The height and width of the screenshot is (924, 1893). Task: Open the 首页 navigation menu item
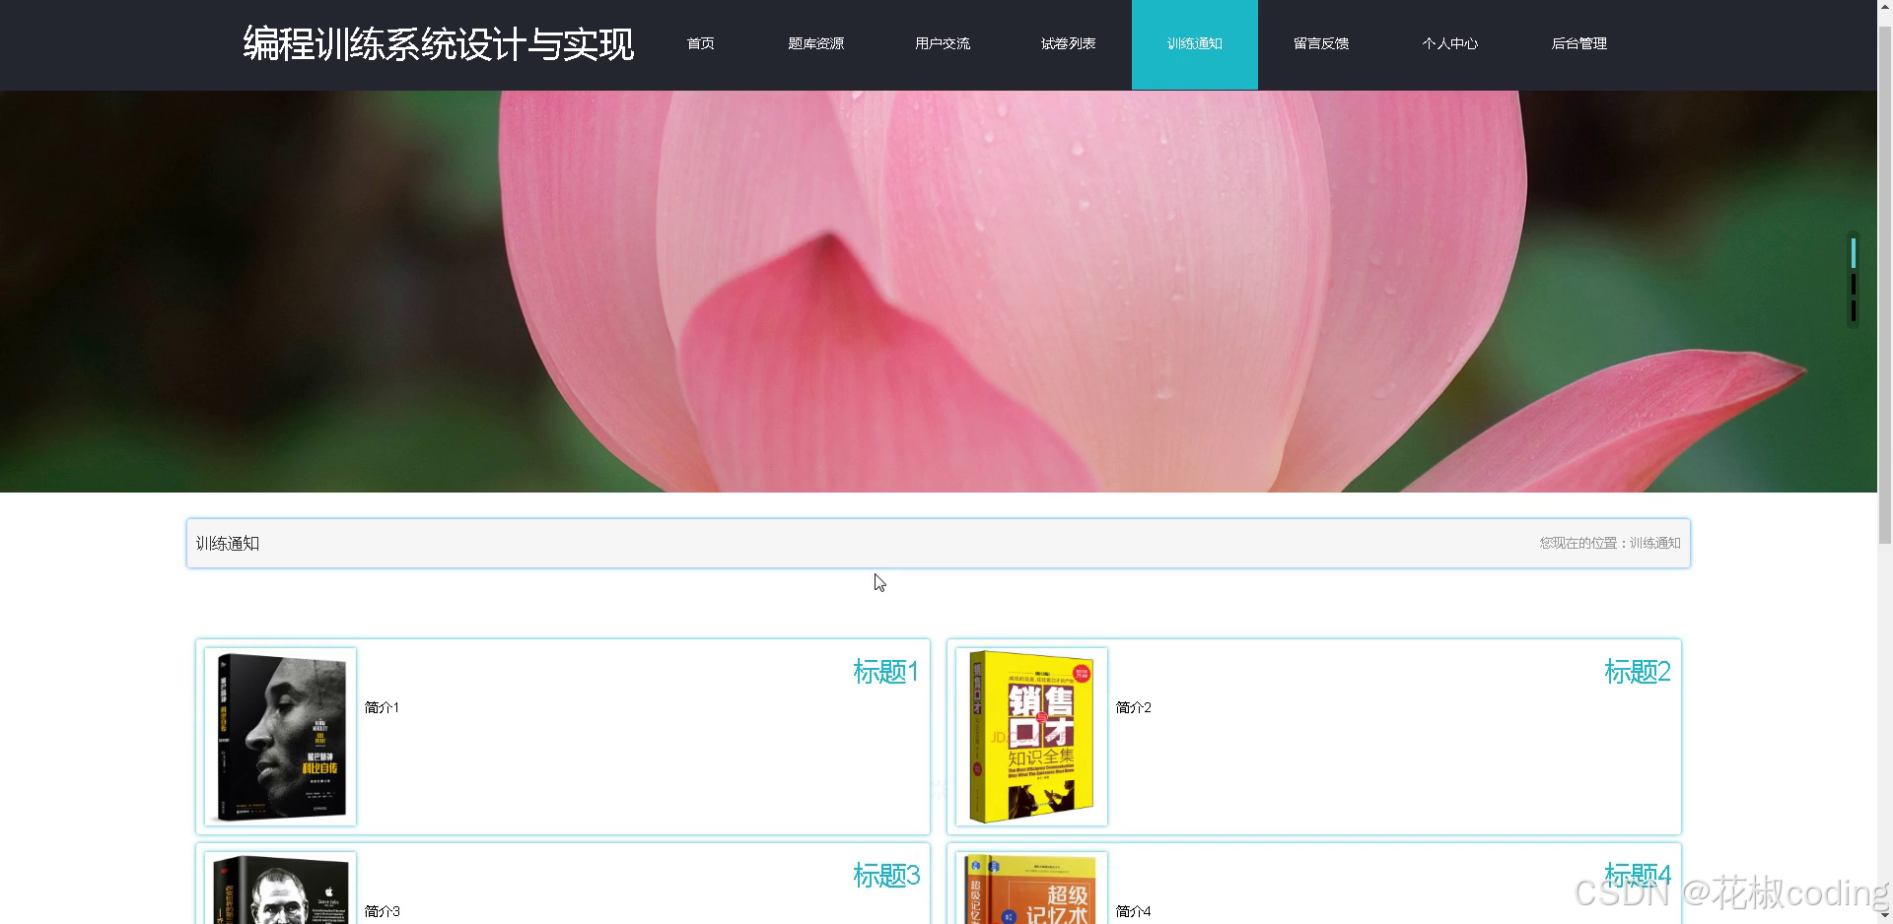tap(700, 44)
